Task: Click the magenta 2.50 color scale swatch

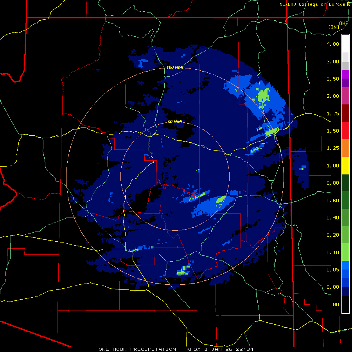Action: pos(345,74)
